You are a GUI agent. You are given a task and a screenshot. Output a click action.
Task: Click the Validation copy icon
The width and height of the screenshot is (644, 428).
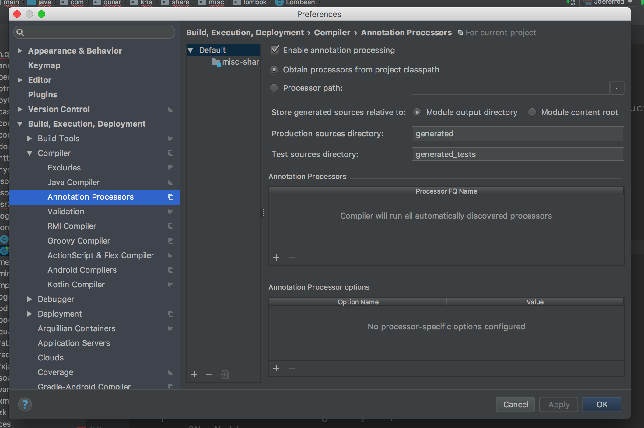tap(171, 211)
